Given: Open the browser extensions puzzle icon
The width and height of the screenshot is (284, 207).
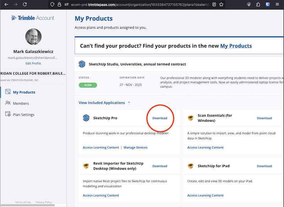Looking at the screenshot, I should click(x=258, y=5).
